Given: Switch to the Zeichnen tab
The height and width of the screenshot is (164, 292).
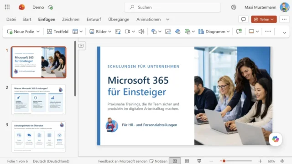Looking at the screenshot, I should [x=71, y=19].
